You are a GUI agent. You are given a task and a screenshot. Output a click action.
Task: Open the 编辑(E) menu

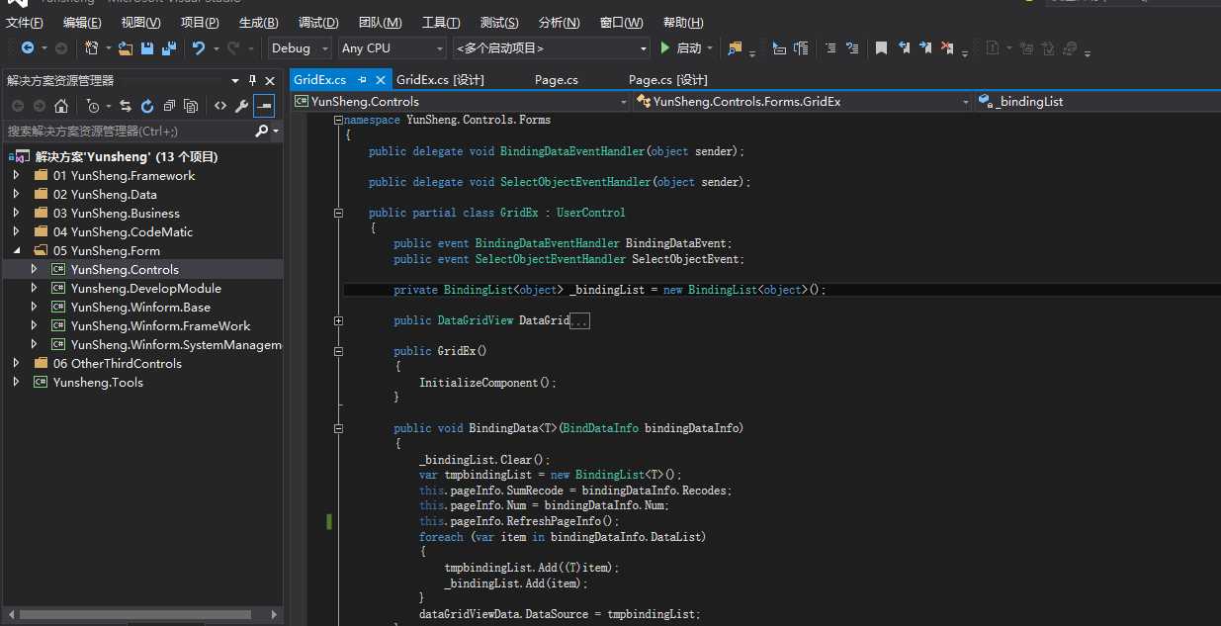82,22
